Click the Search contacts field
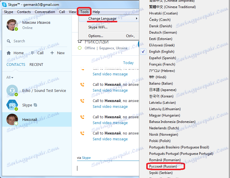 [x=37, y=41]
